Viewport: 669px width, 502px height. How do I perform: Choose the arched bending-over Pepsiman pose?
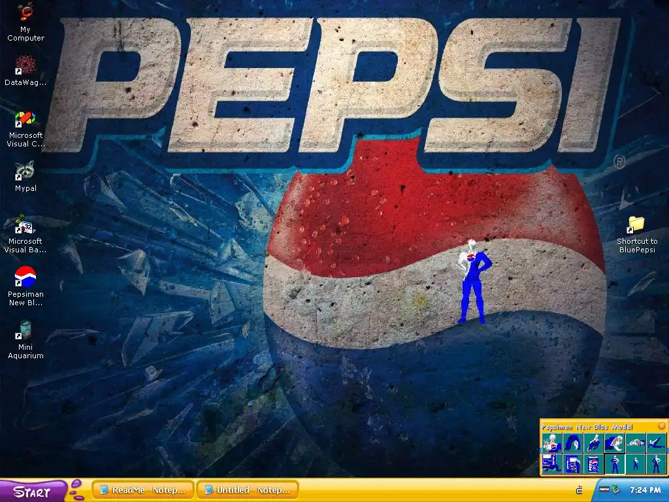point(572,443)
